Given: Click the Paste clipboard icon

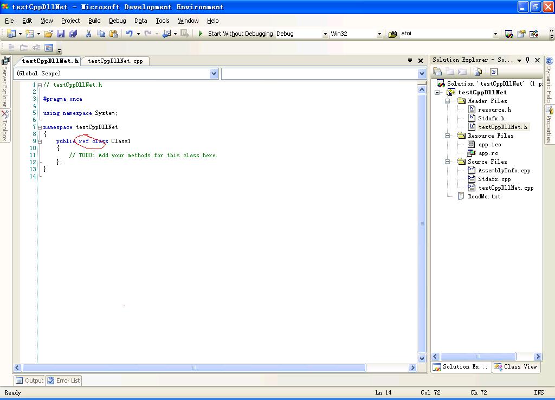Looking at the screenshot, I should coord(114,34).
